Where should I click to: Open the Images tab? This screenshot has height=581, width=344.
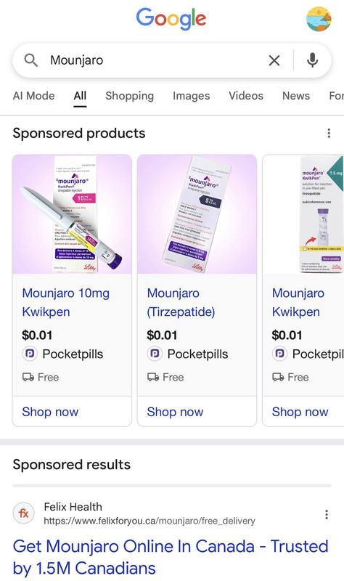pyautogui.click(x=191, y=96)
